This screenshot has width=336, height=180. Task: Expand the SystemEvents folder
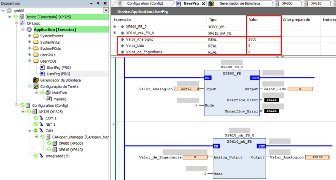point(30,36)
